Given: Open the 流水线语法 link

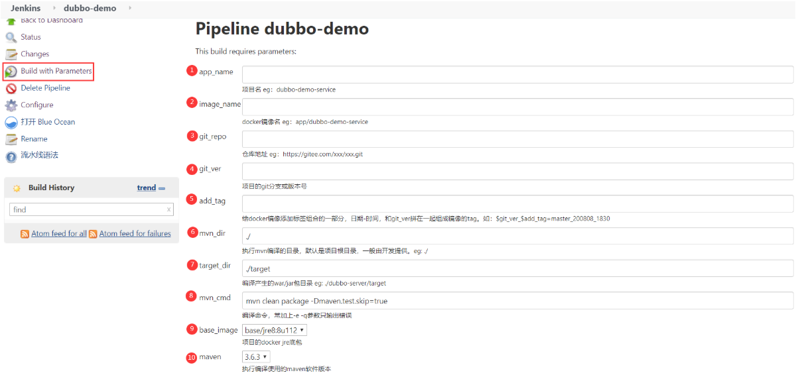Looking at the screenshot, I should 39,155.
